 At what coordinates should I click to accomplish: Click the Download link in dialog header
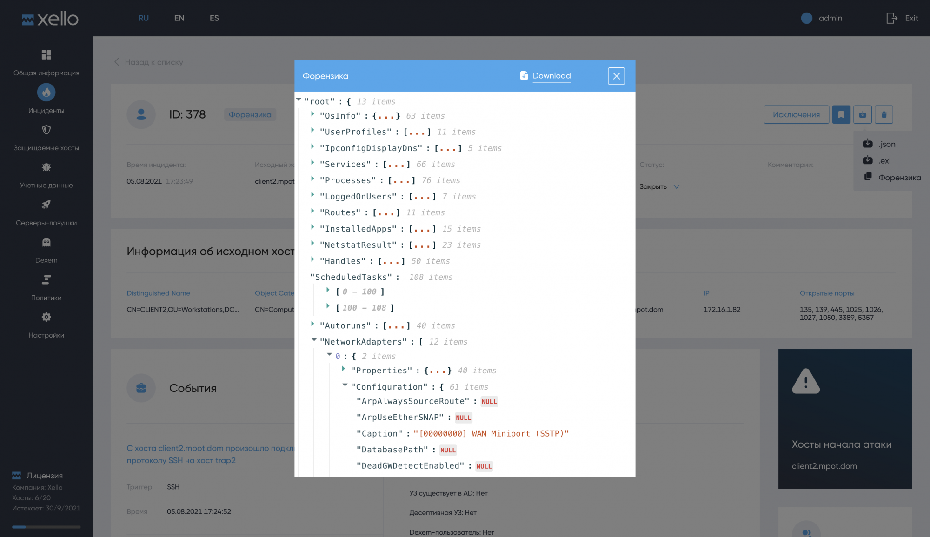click(551, 76)
